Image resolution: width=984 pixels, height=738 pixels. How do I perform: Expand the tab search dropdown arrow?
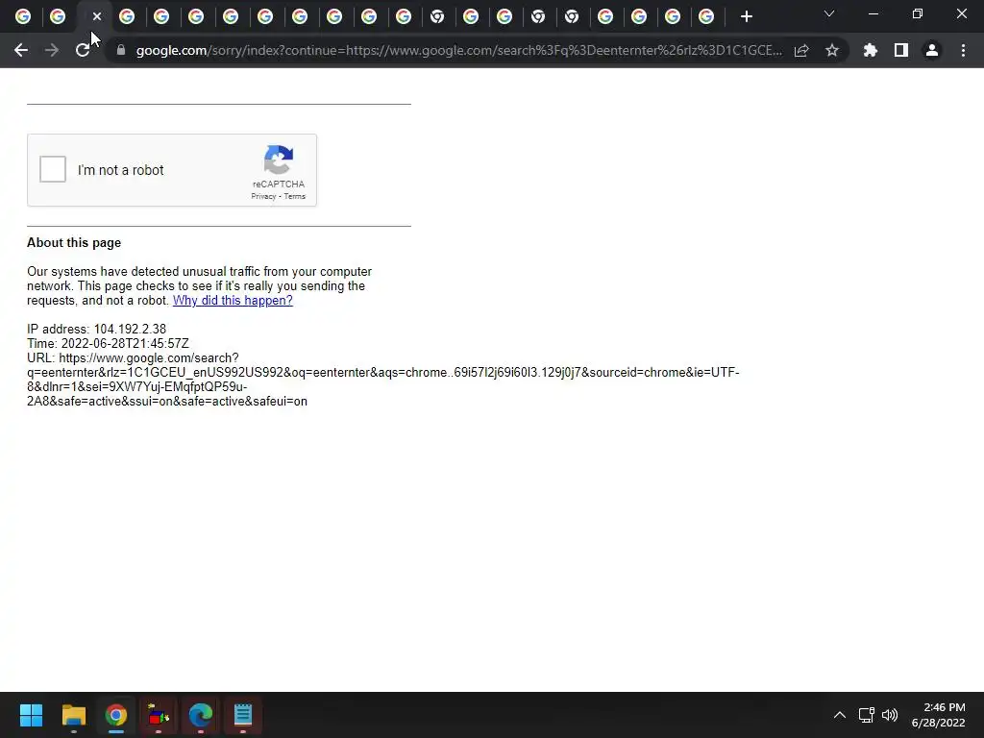tap(829, 13)
